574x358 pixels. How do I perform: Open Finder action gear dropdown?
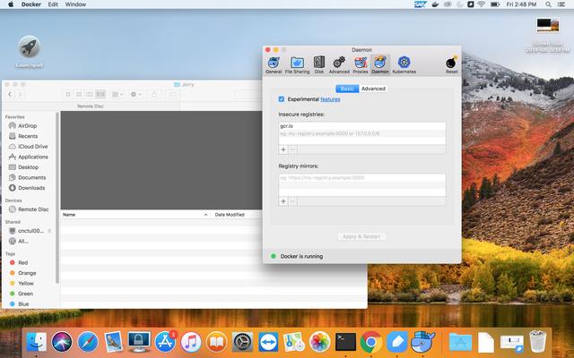(135, 94)
